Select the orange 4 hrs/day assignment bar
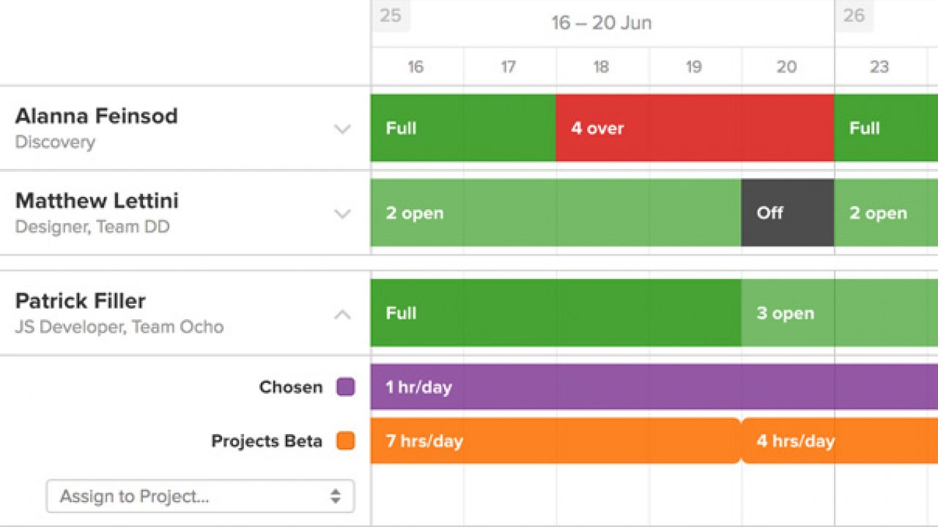 click(x=839, y=441)
